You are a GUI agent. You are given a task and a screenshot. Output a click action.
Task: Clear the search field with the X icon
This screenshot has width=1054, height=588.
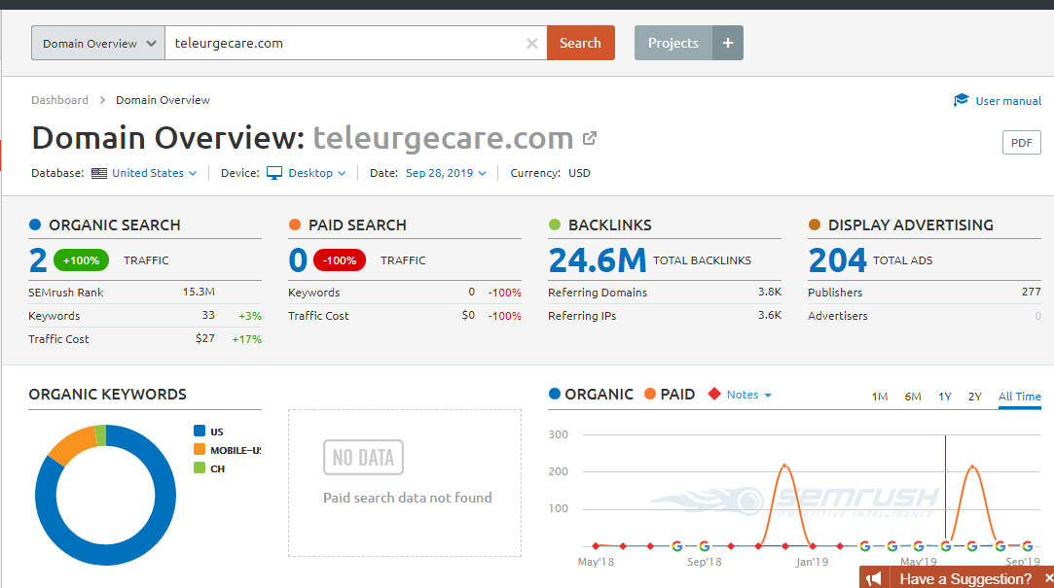[x=531, y=44]
